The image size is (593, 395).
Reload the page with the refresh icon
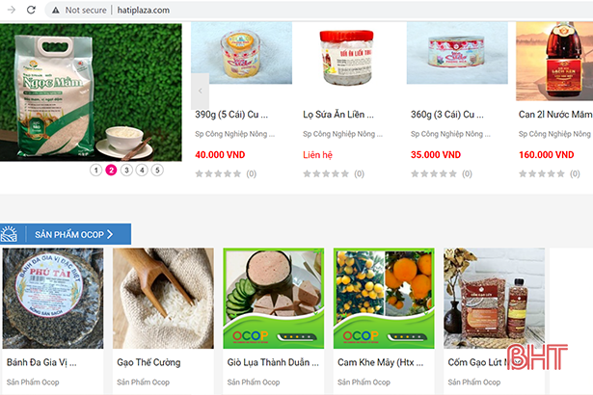coord(31,10)
